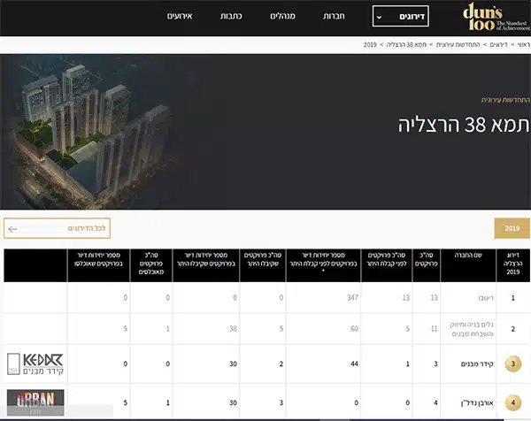Click value 347 in ריינובו row
The image size is (531, 421).
click(x=352, y=297)
